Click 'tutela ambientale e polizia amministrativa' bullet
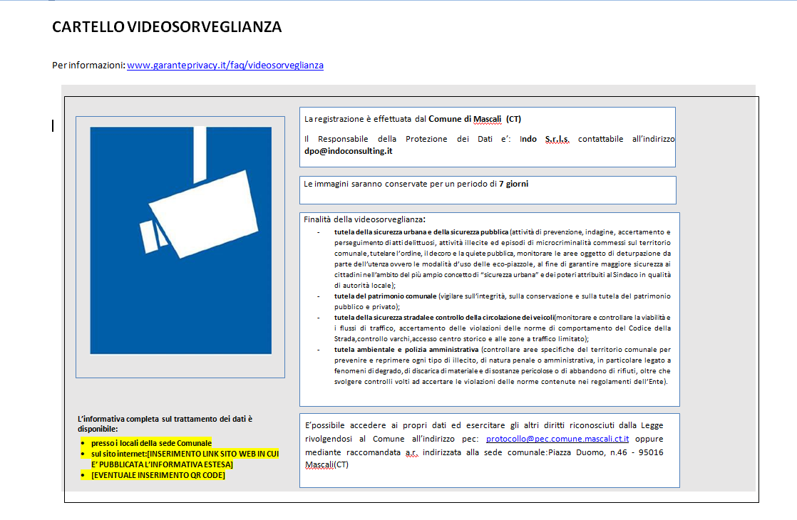 (x=406, y=350)
